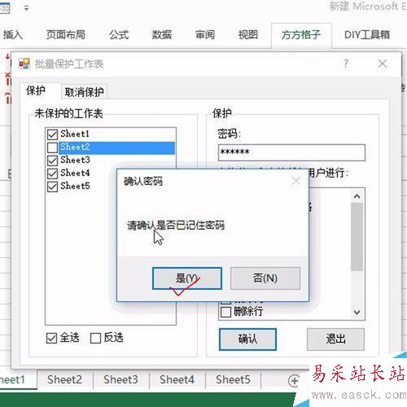The width and height of the screenshot is (407, 407).
Task: Close the 批量保护工作表 dialog
Action: click(383, 64)
